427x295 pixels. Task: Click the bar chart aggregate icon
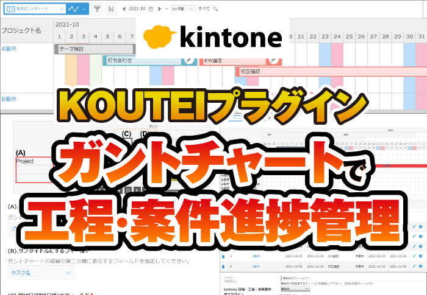click(x=111, y=9)
